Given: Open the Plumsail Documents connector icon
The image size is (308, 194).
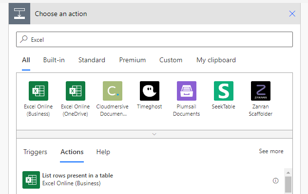Looking at the screenshot, I should point(187,91).
